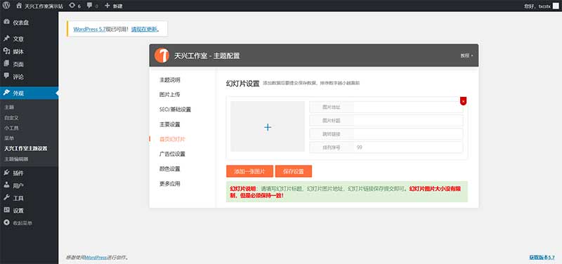
Task: Open the 文章 posts menu
Action: coord(29,39)
